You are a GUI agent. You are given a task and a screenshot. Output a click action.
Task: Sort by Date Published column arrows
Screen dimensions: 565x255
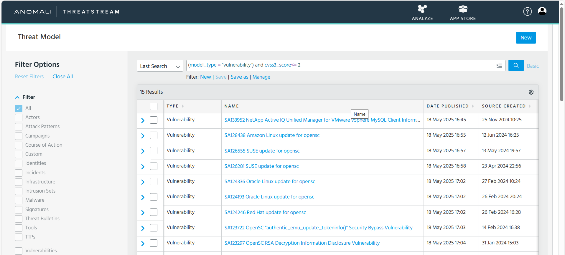473,106
